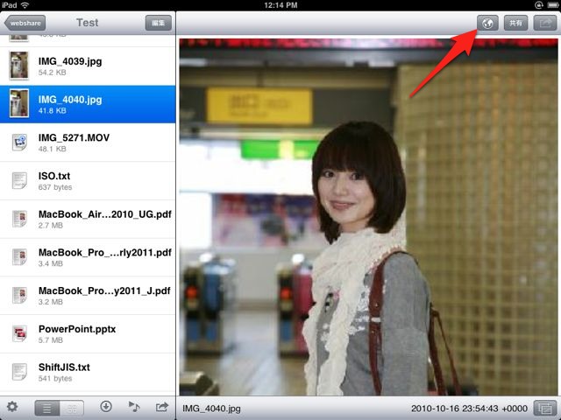Tap the 共有 share button
Viewport: 561px width, 420px height.
[515, 24]
